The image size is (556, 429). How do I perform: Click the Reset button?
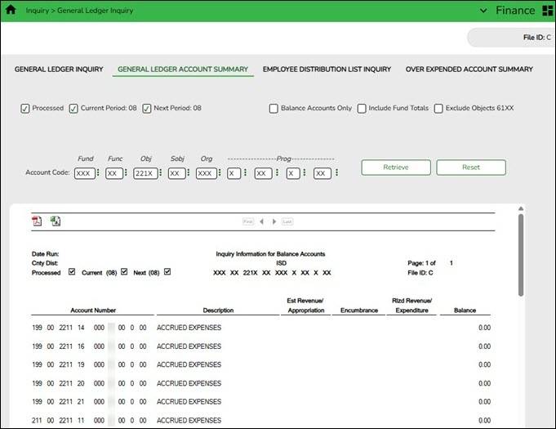point(471,168)
